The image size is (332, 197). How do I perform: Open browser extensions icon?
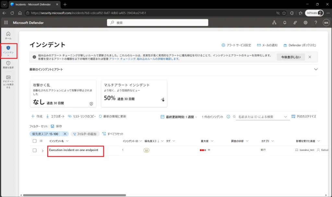(292, 13)
